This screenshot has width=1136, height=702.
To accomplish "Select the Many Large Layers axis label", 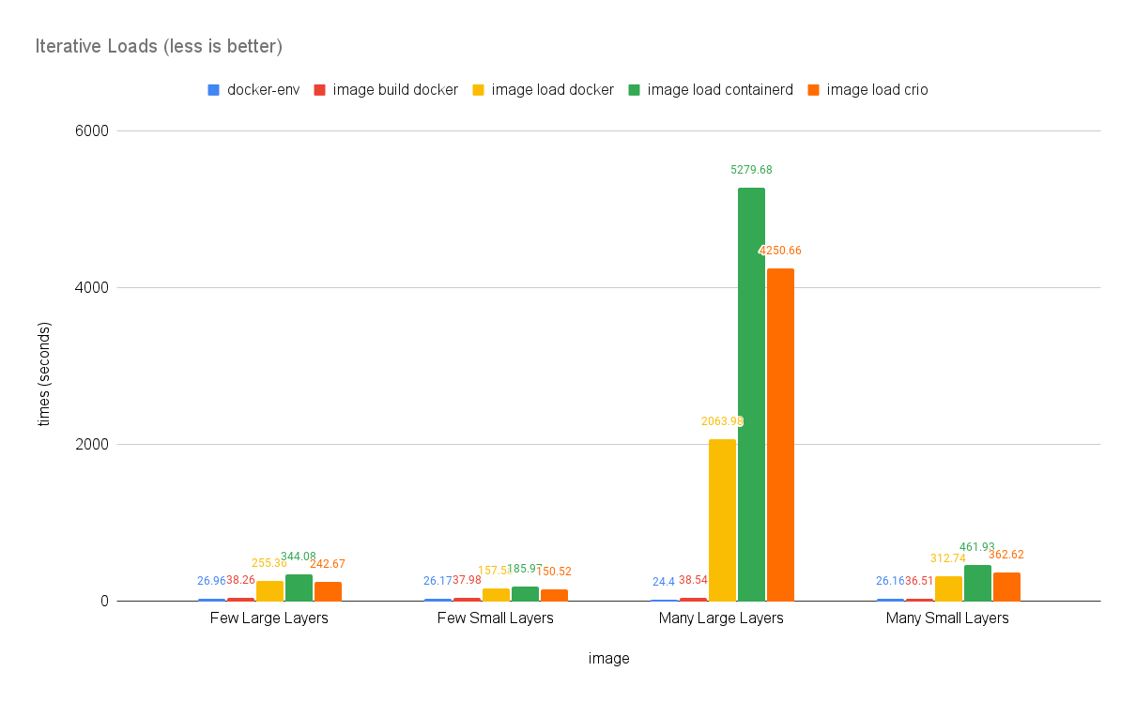I will click(721, 618).
